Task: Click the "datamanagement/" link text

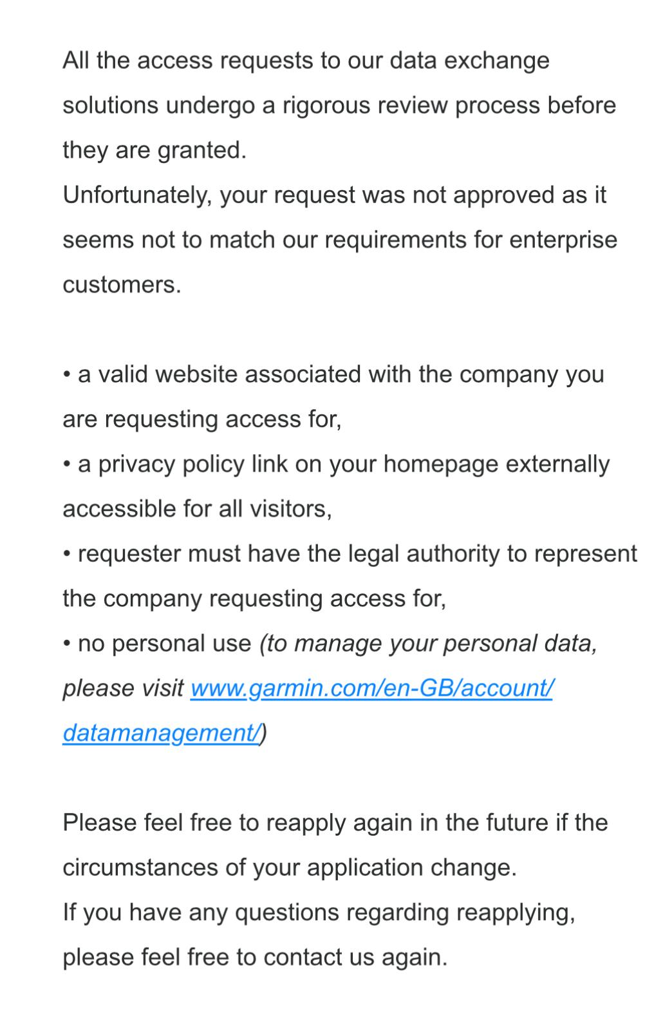Action: [x=162, y=734]
